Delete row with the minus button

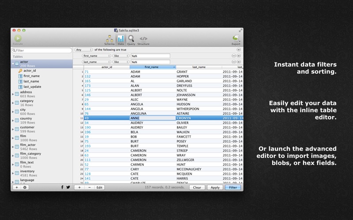click(x=90, y=187)
